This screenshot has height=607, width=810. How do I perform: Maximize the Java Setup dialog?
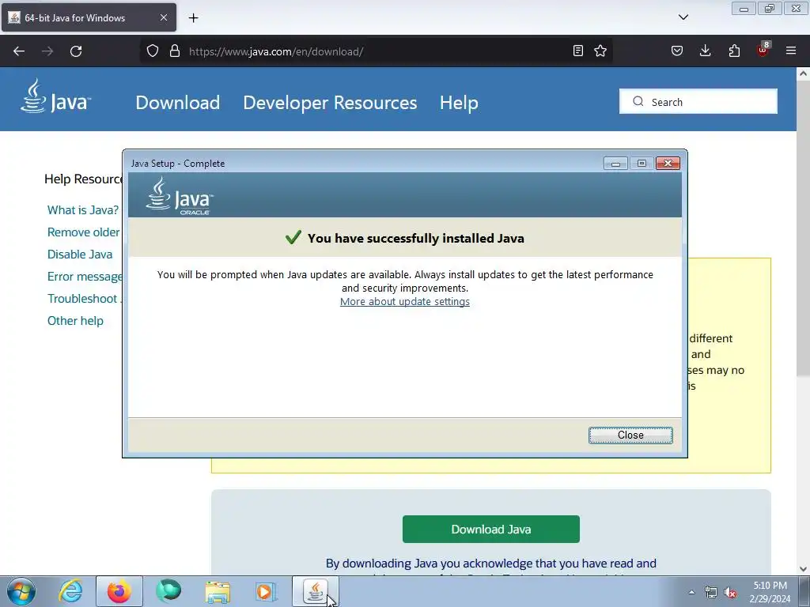(x=642, y=164)
